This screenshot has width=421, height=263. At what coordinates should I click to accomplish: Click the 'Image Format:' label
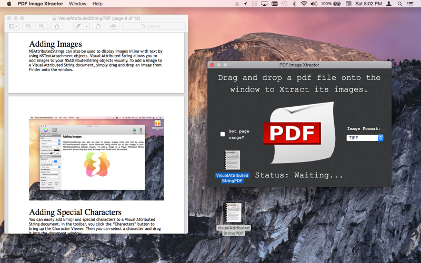364,128
